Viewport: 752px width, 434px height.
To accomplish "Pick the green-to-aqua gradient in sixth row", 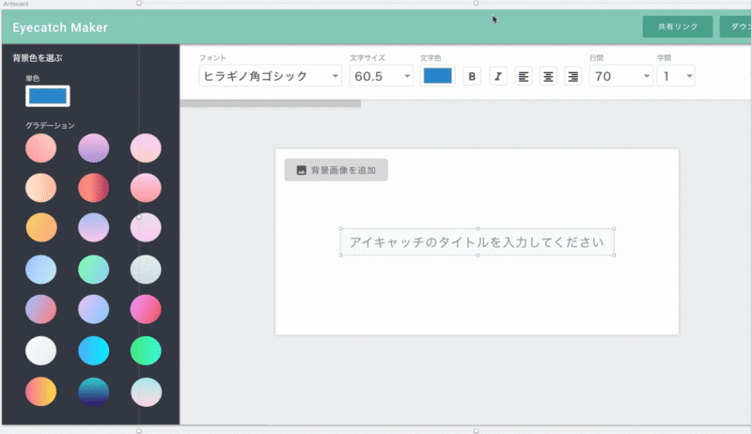I will (146, 350).
